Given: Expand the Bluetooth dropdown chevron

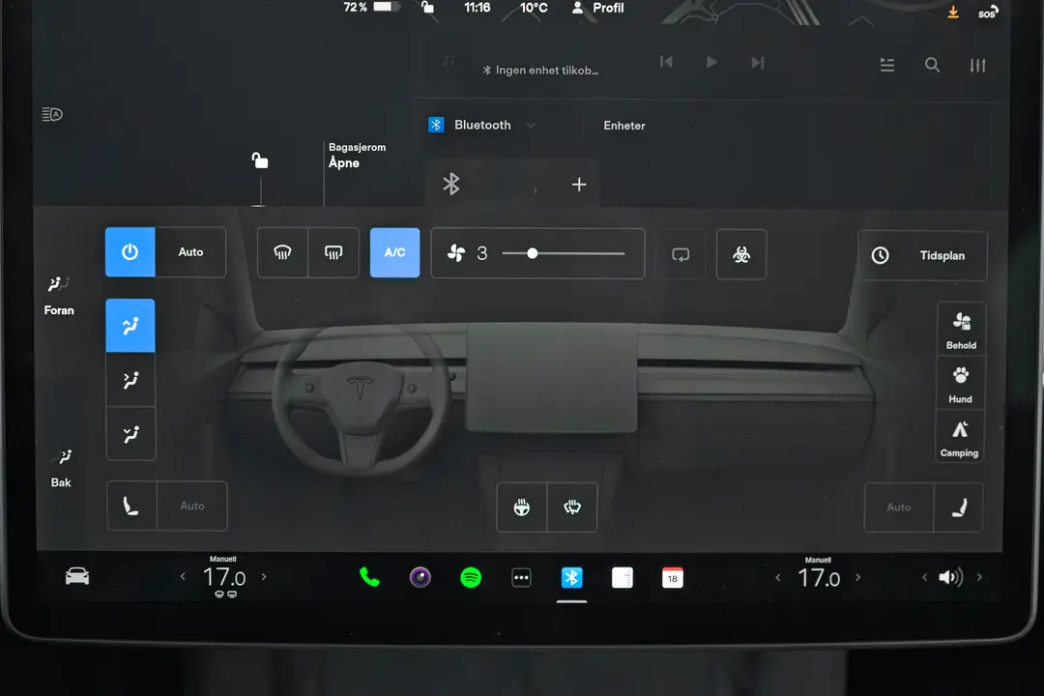Looking at the screenshot, I should coord(531,125).
